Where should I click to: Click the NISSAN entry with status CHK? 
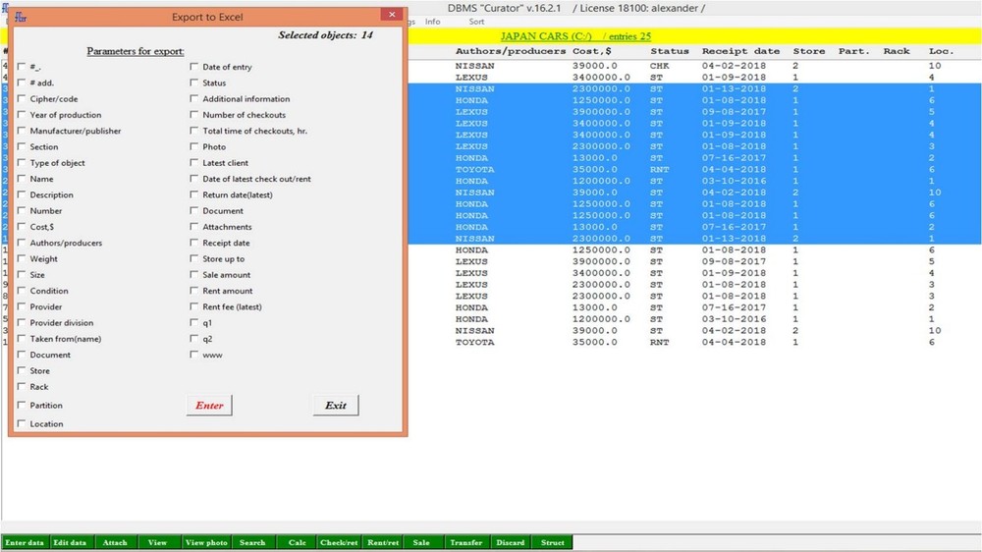tap(694, 66)
